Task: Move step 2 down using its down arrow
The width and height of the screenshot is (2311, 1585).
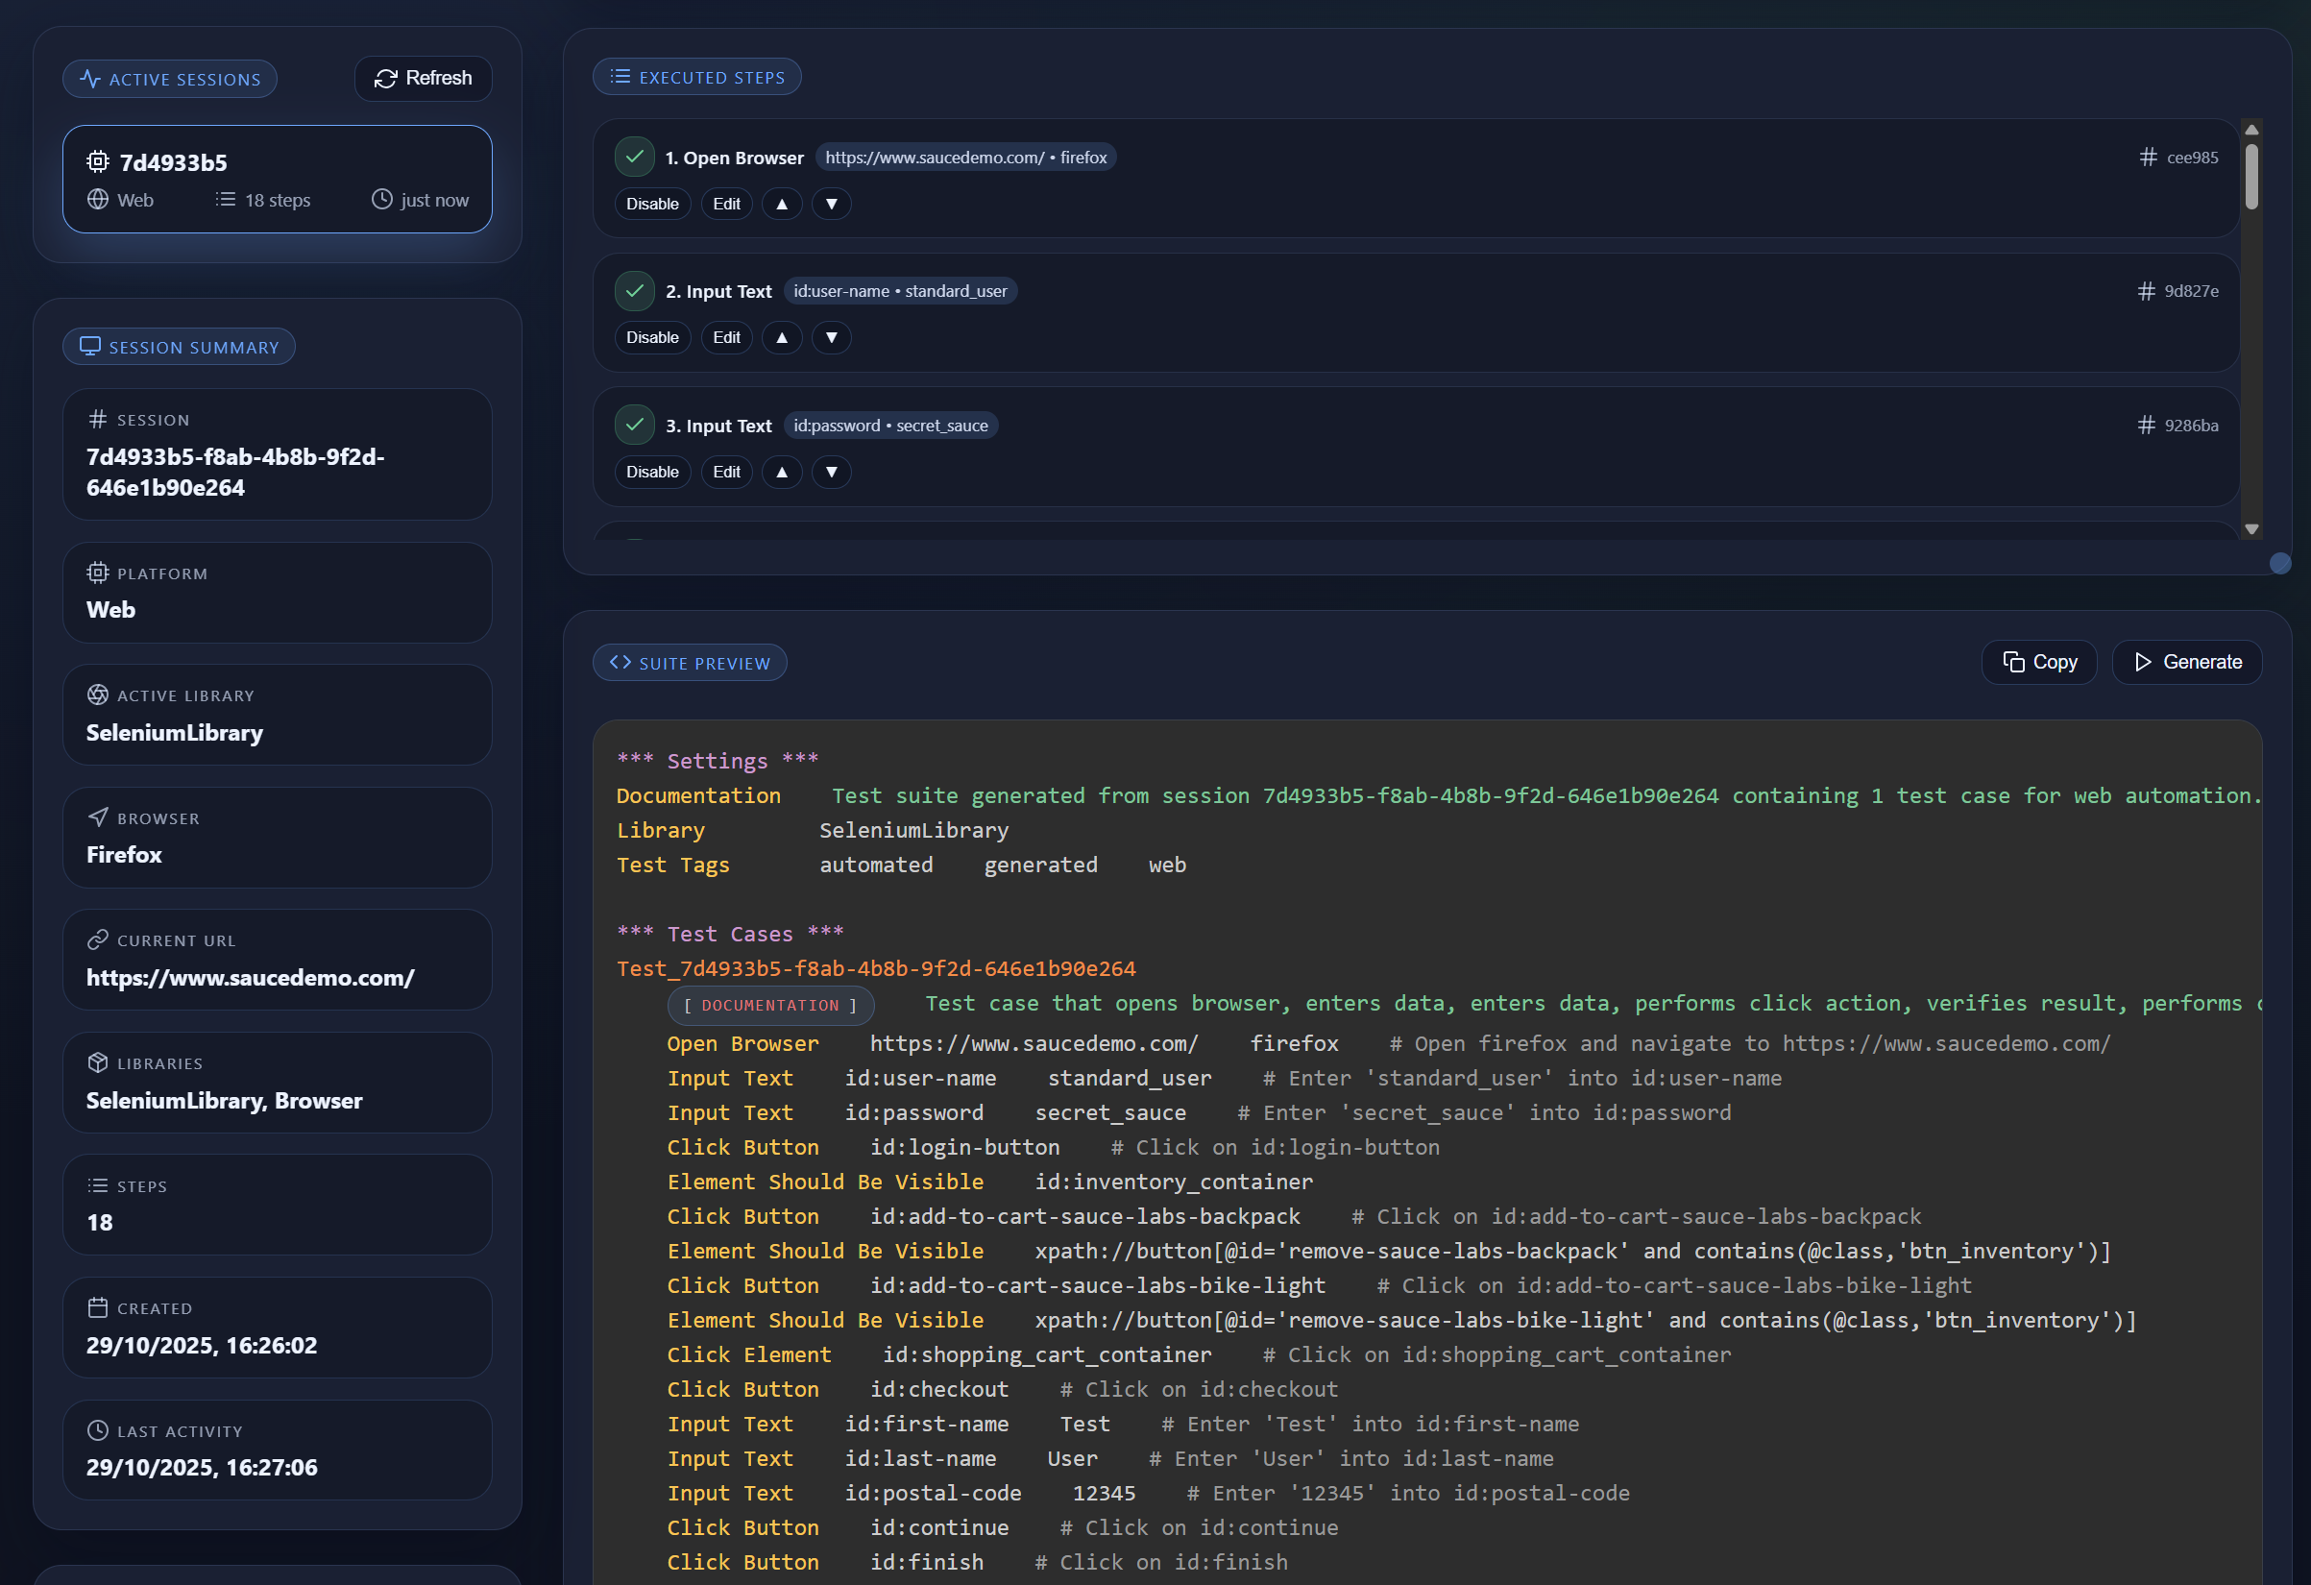Action: coord(831,337)
